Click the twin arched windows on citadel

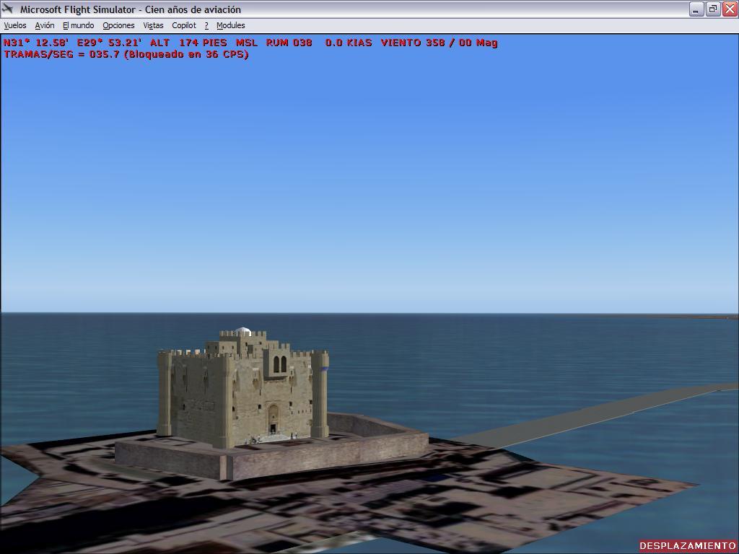[x=280, y=364]
